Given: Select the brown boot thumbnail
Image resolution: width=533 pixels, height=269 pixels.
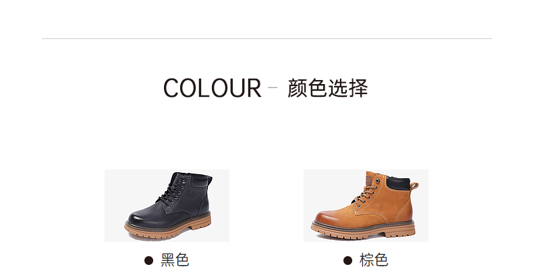Looking at the screenshot, I should coord(366,206).
